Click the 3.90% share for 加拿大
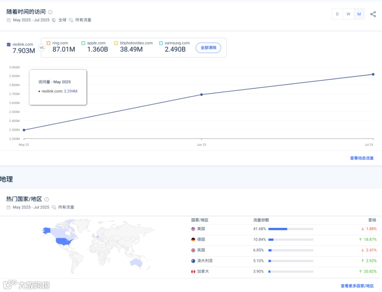This screenshot has width=382, height=292. (259, 271)
